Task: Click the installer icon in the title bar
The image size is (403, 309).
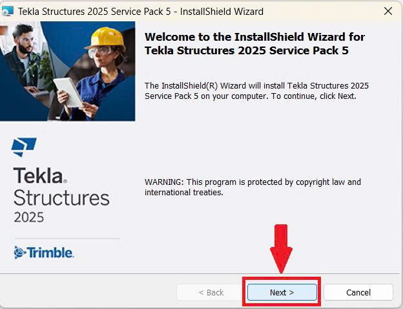Action: [x=8, y=12]
